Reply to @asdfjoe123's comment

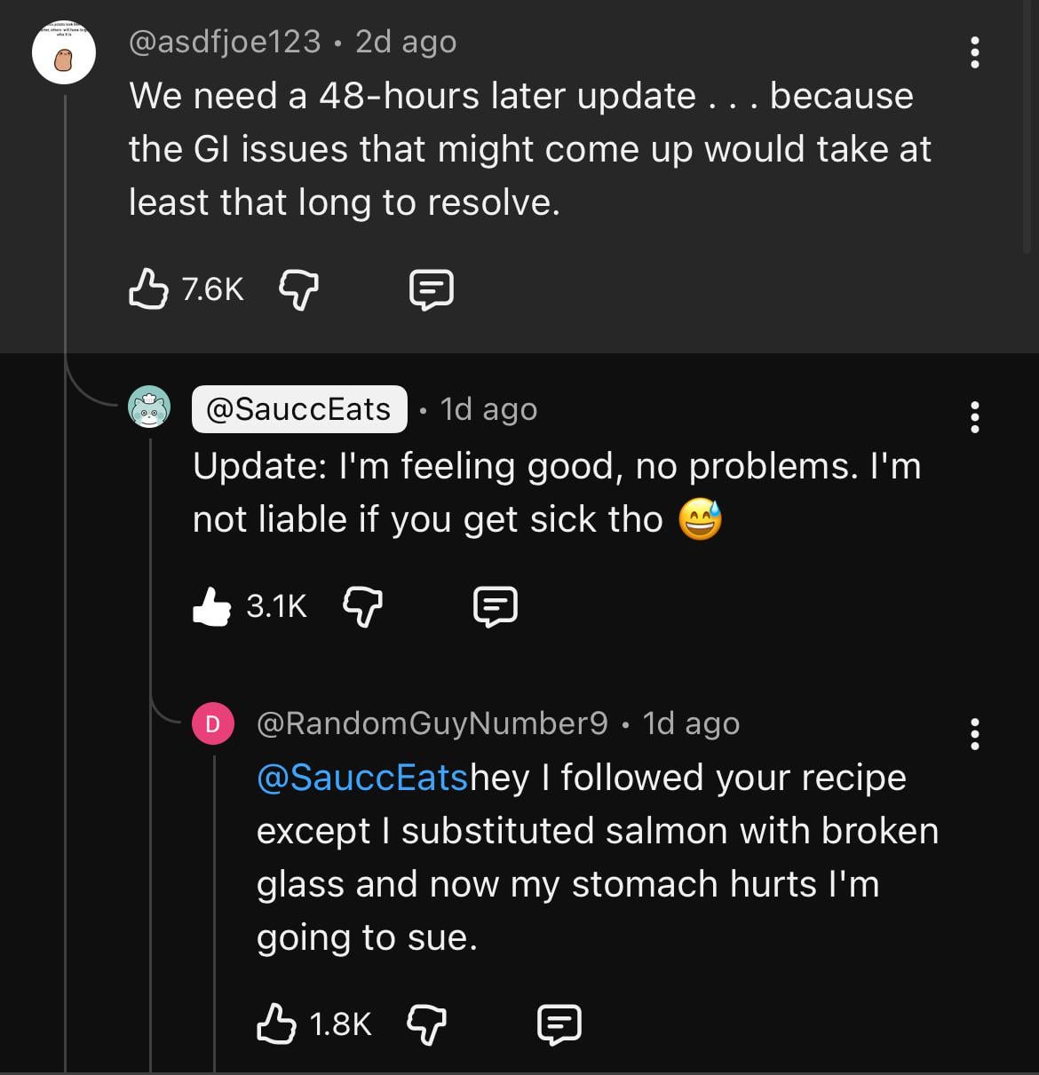[x=432, y=289]
